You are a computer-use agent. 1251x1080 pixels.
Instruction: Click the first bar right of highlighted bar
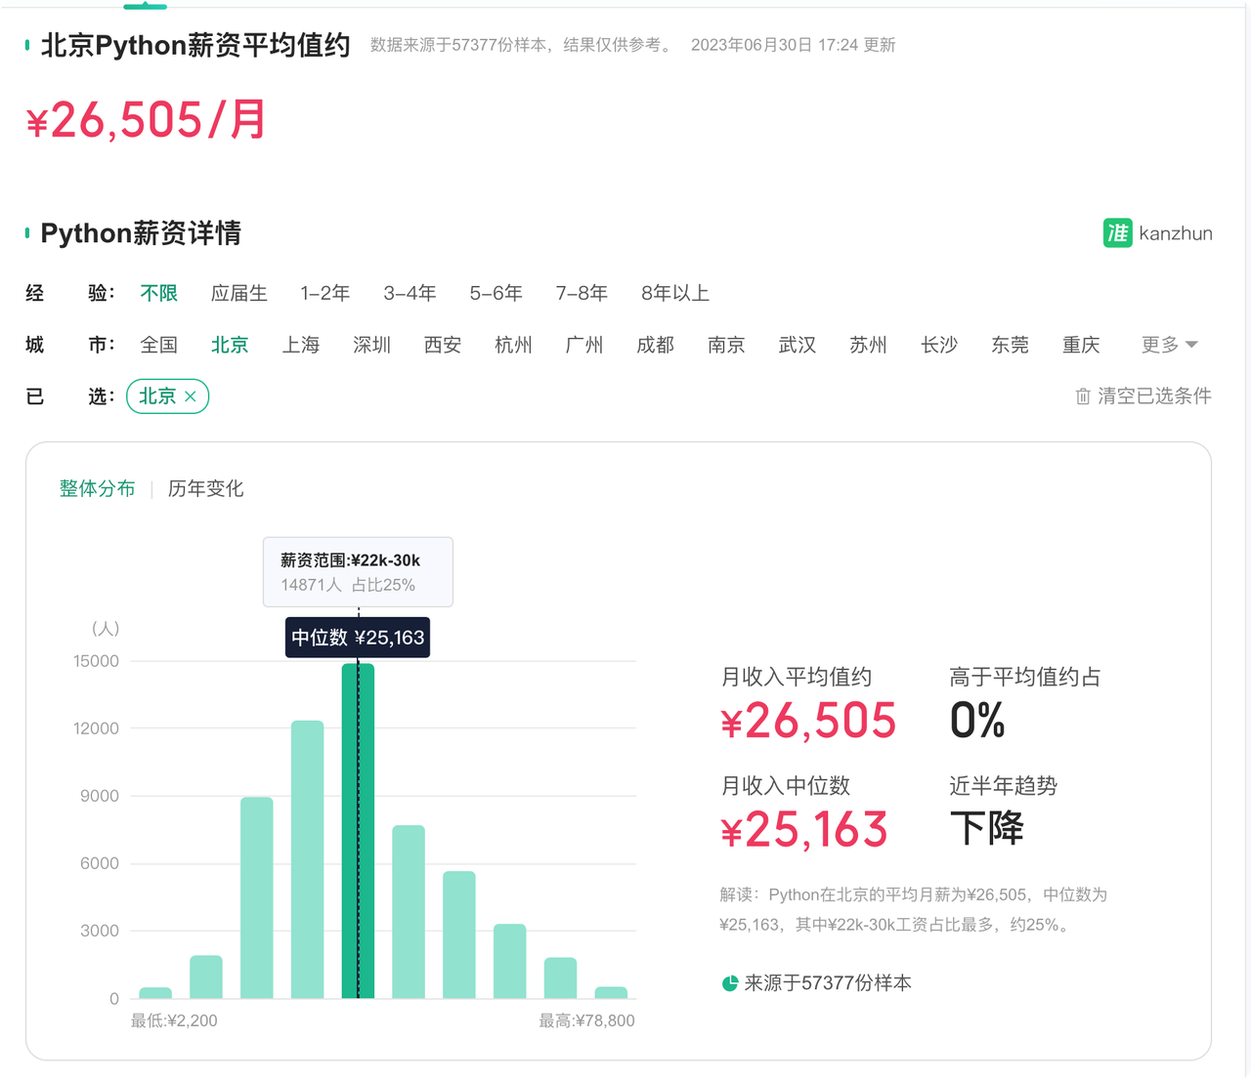click(409, 912)
